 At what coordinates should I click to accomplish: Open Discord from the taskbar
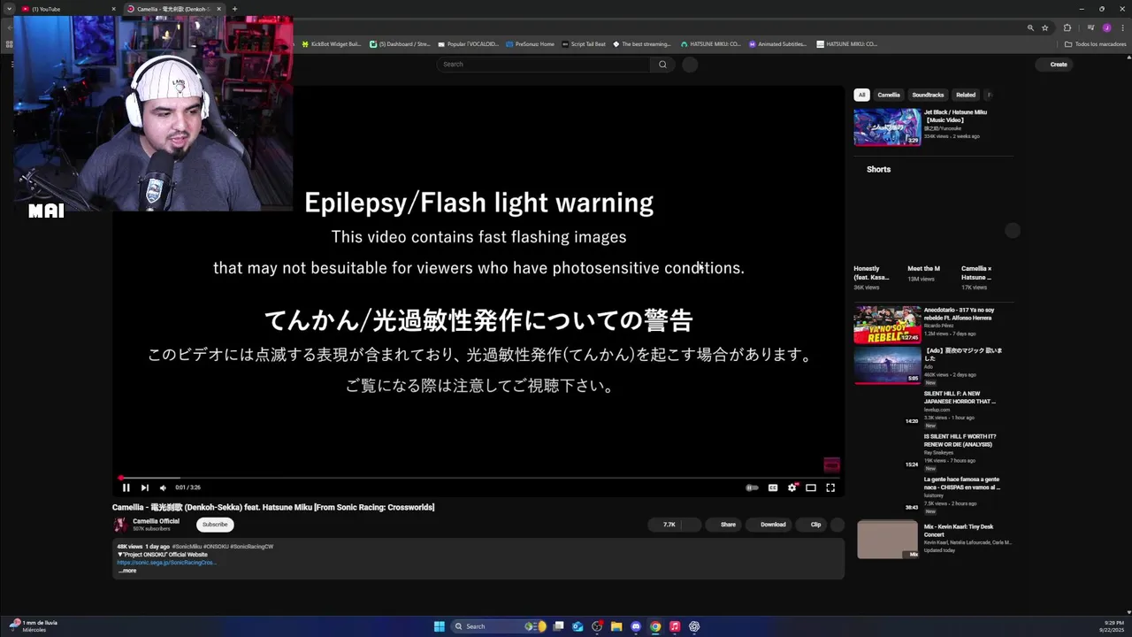pyautogui.click(x=636, y=626)
